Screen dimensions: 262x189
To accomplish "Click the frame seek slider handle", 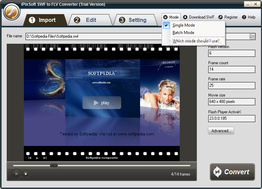I will click(x=54, y=165).
